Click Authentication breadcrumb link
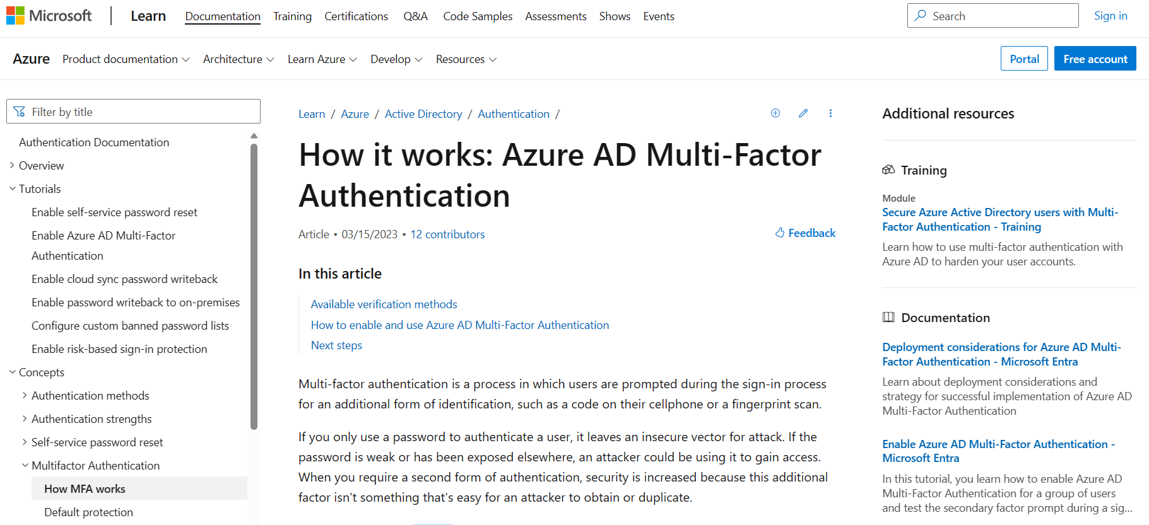1149x525 pixels. click(x=514, y=113)
